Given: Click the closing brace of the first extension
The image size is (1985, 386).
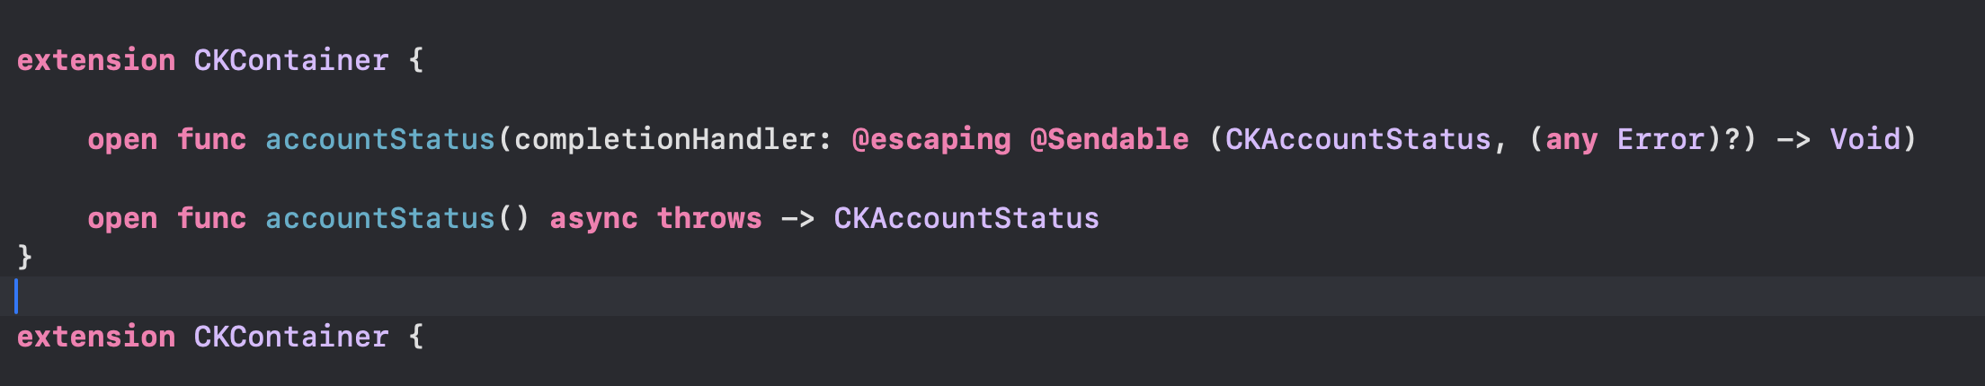Looking at the screenshot, I should [x=25, y=257].
